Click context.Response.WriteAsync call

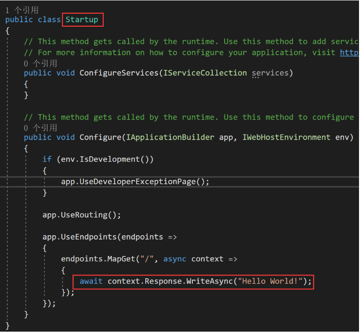170,281
